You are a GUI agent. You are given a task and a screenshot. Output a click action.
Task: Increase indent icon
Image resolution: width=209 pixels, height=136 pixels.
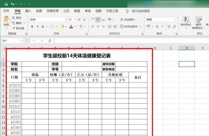115,26
